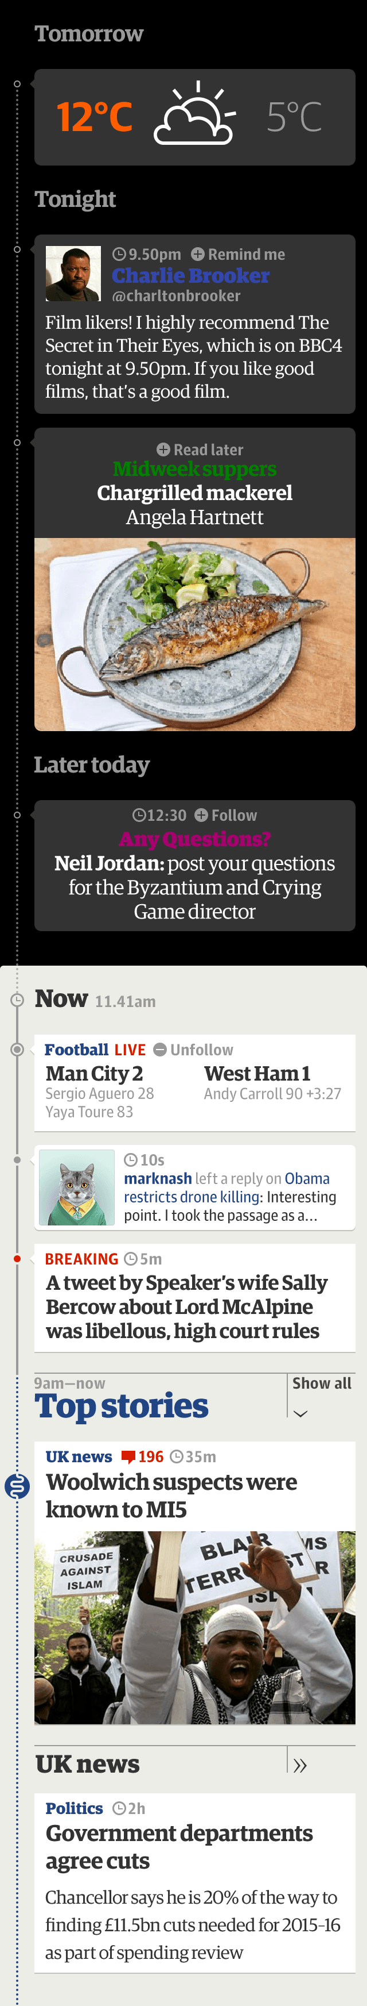Open Charlie Brooker's avatar photo

point(73,274)
